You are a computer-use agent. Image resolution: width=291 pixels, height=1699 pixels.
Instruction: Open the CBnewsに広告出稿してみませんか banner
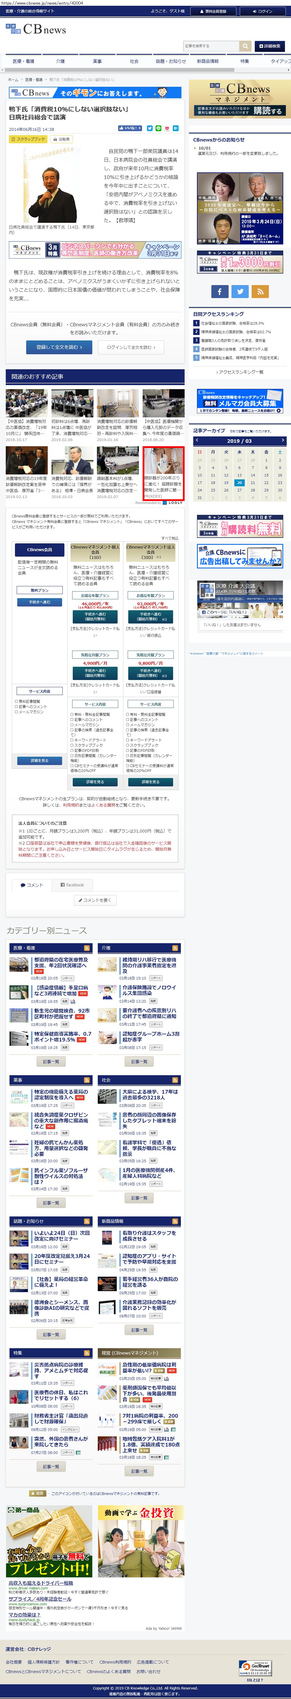click(x=240, y=557)
